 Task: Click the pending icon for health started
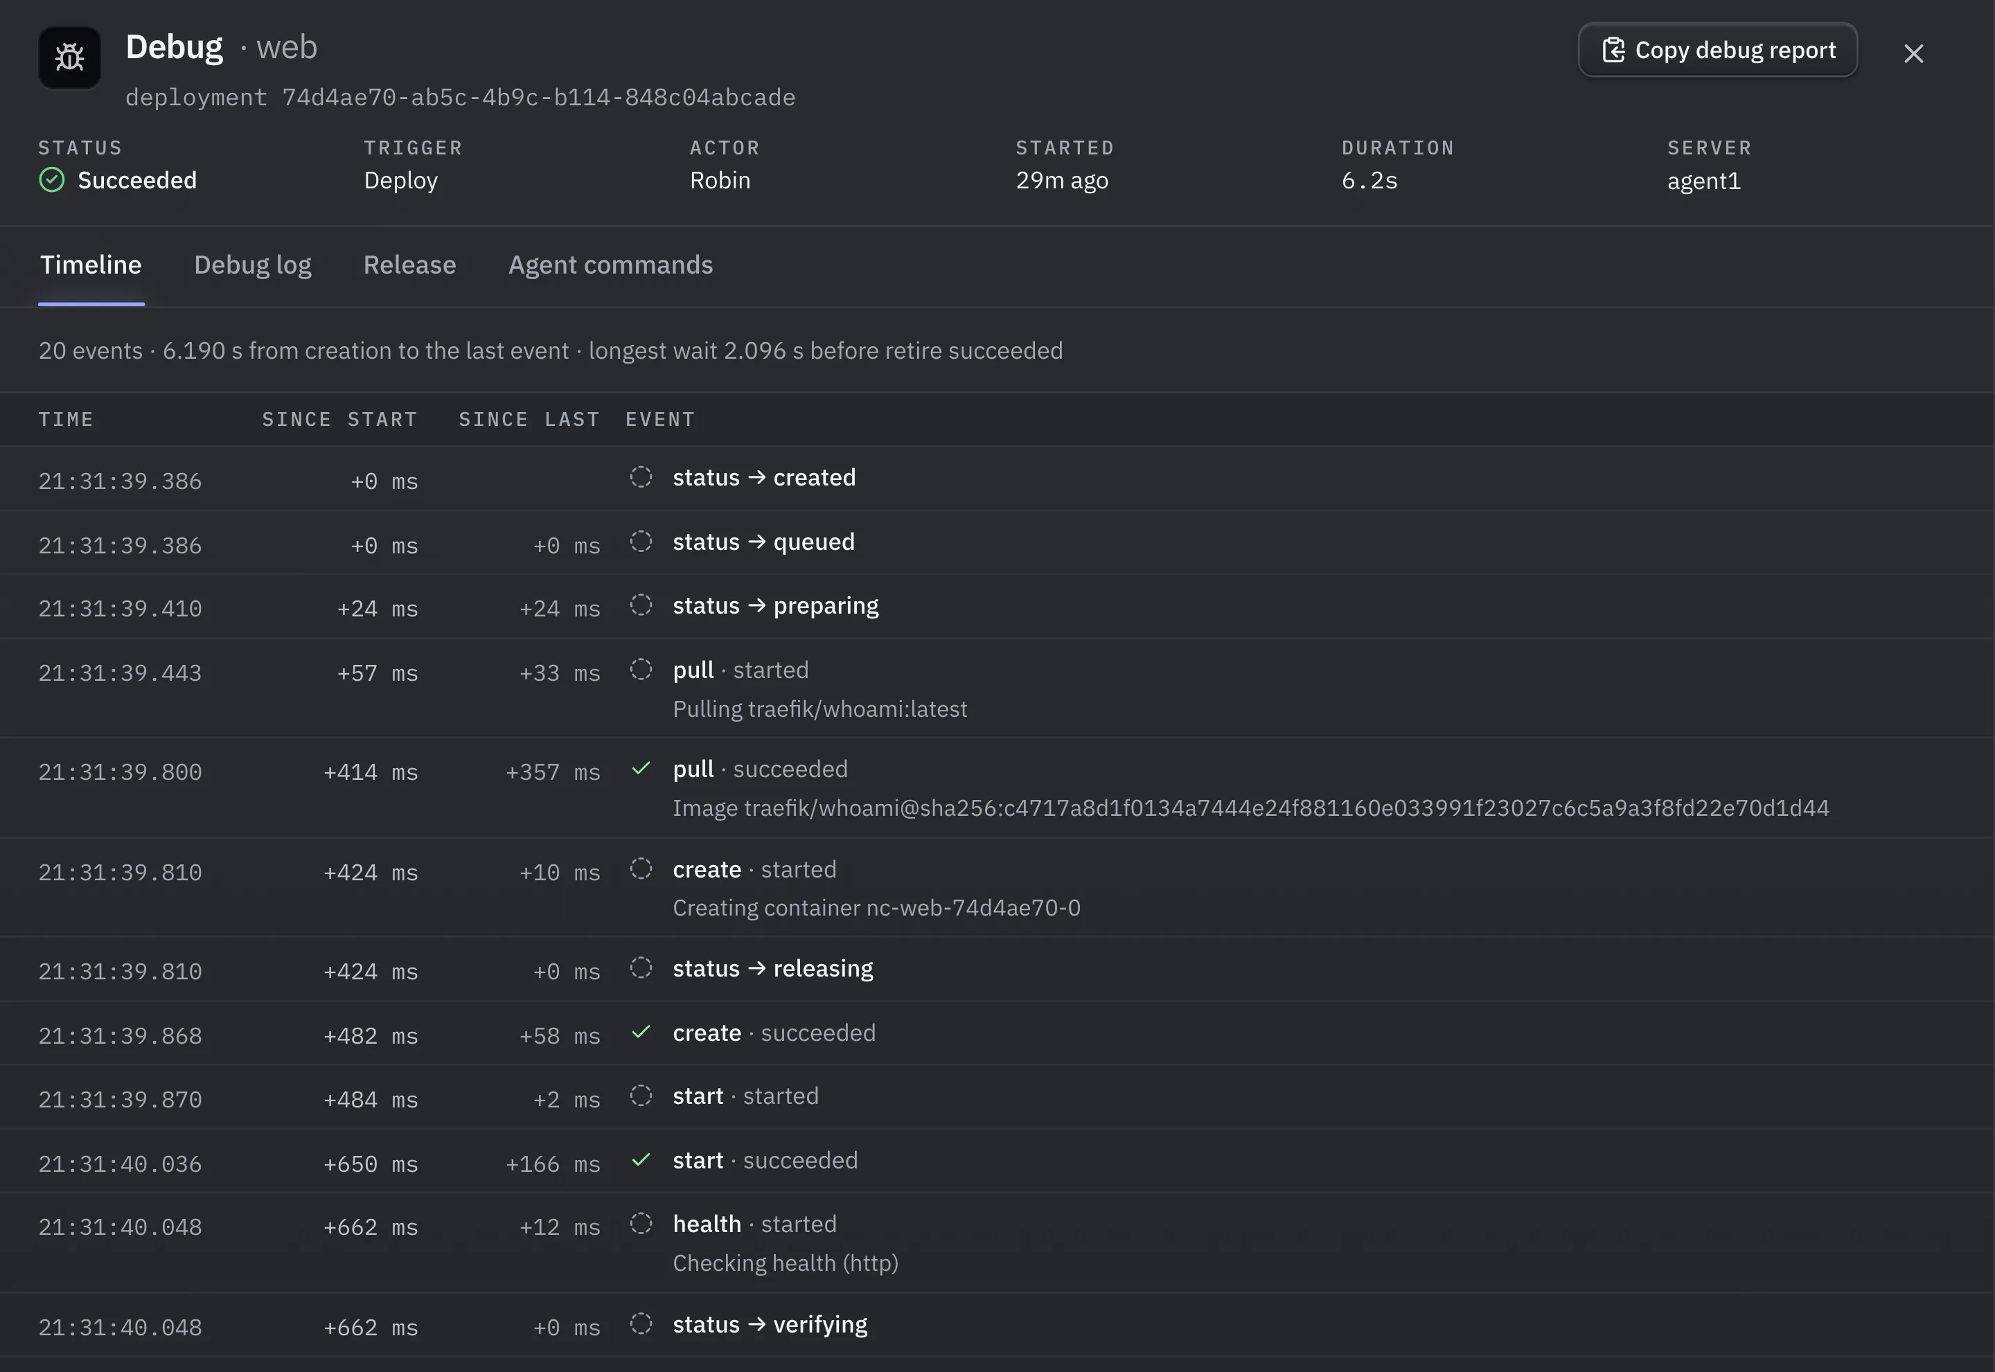641,1223
